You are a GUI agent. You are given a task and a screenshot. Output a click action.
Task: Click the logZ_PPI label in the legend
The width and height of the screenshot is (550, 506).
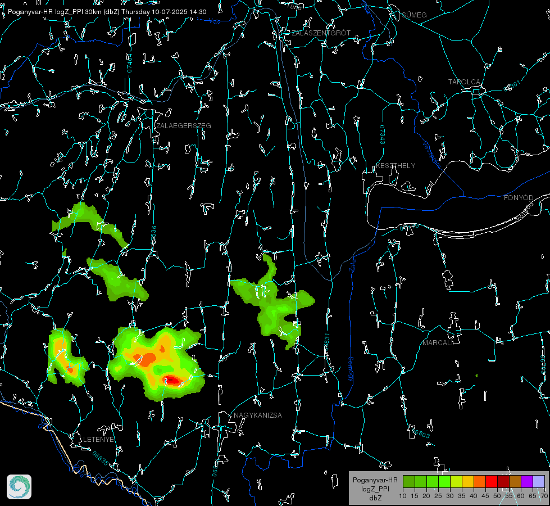(x=375, y=489)
